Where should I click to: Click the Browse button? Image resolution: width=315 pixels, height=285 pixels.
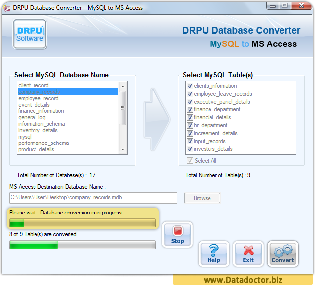(202, 198)
